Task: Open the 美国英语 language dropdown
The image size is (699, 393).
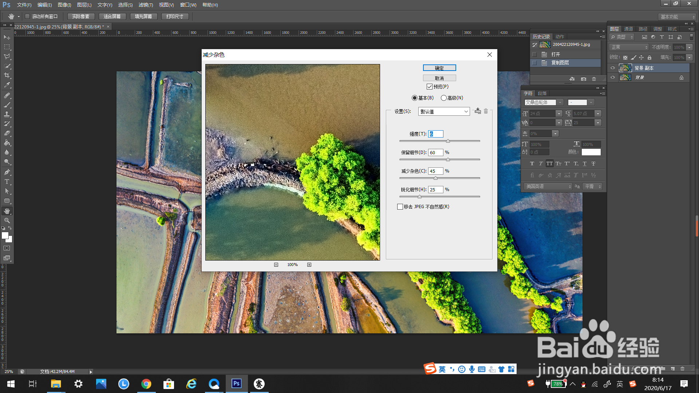Action: tap(548, 186)
